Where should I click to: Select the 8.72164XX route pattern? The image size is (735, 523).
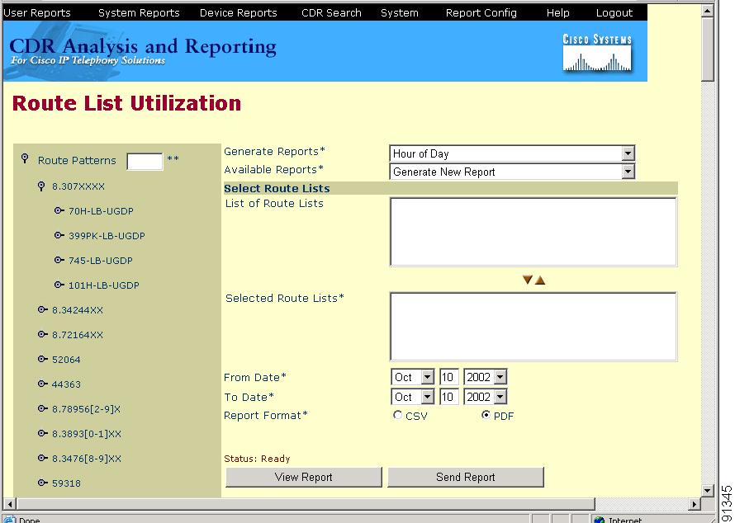point(78,335)
